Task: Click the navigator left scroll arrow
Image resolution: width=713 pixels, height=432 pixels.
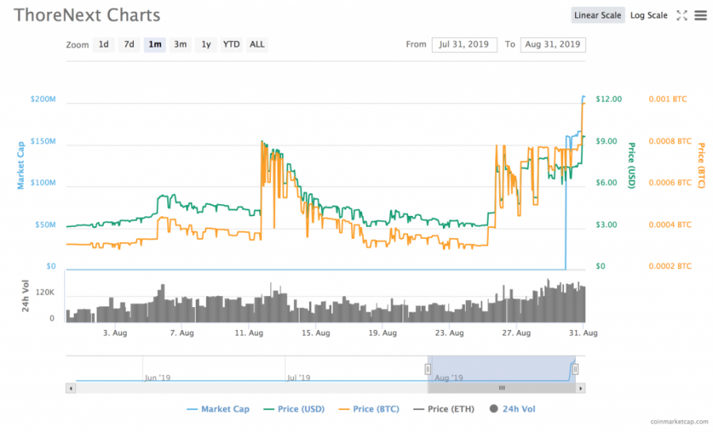Action: coord(71,388)
